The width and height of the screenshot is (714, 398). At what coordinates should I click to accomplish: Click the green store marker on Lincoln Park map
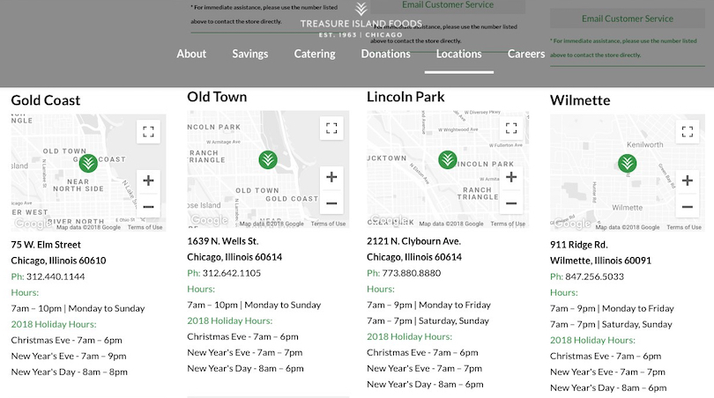[x=448, y=159]
